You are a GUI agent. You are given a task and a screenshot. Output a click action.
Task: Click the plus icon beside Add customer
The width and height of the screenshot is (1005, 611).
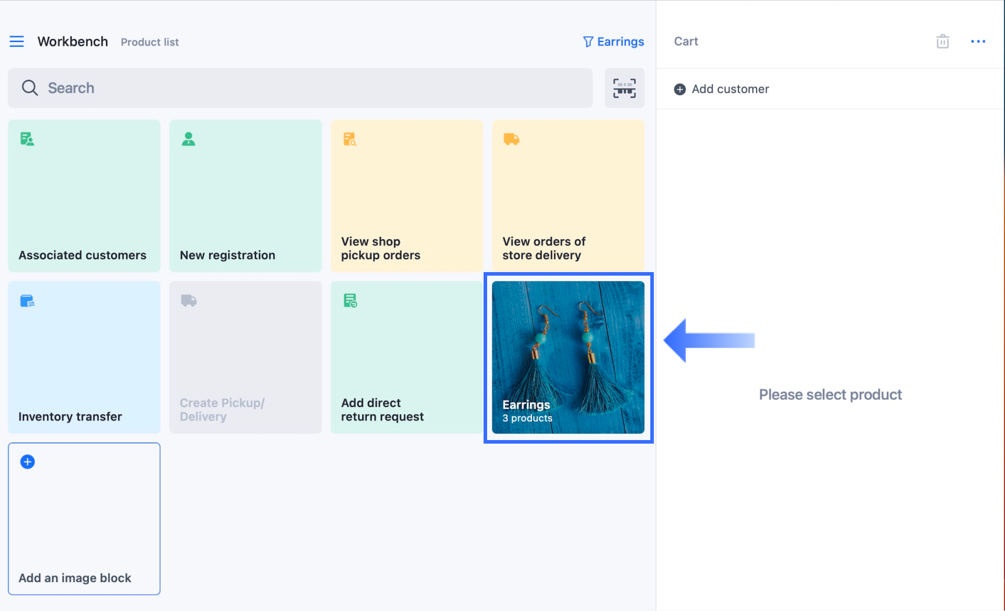[680, 89]
